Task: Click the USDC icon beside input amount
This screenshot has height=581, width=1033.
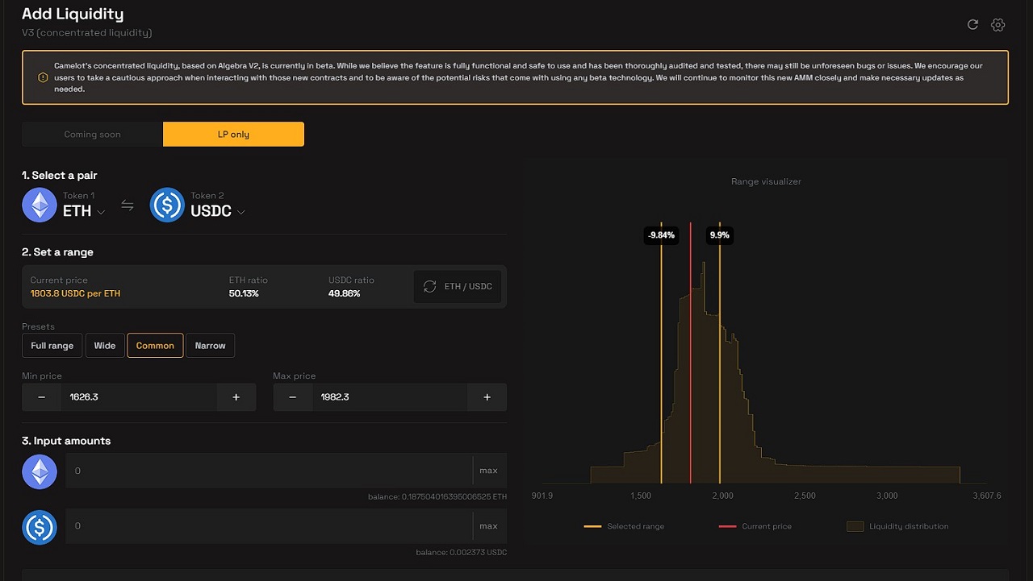Action: coord(40,527)
